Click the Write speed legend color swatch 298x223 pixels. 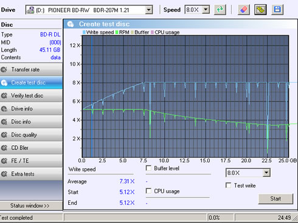coord(84,32)
